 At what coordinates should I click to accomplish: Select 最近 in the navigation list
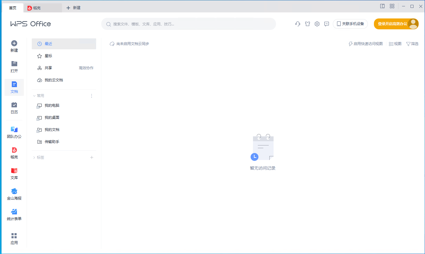click(x=64, y=44)
